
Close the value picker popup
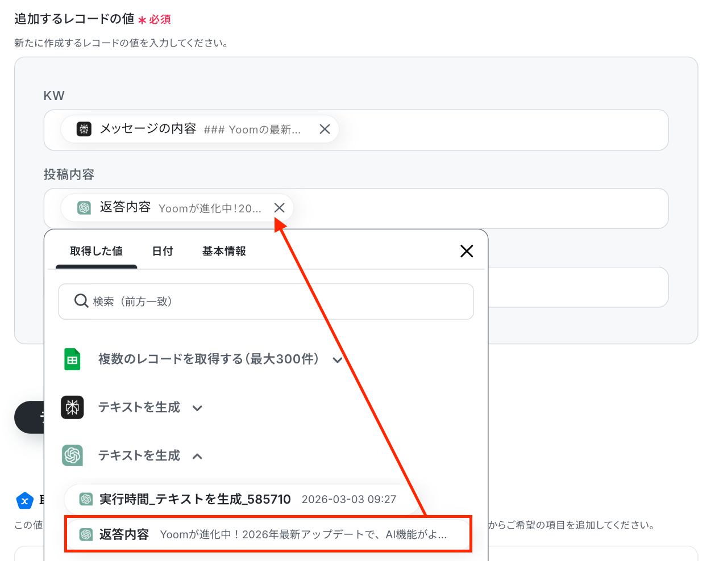[x=467, y=251]
